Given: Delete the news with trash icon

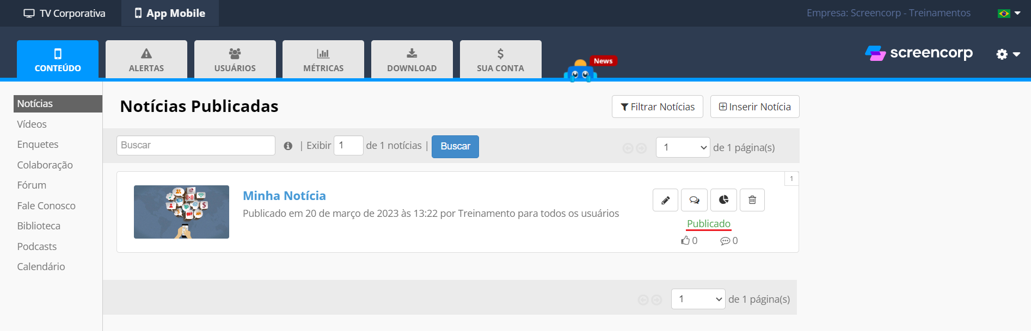Looking at the screenshot, I should point(752,200).
